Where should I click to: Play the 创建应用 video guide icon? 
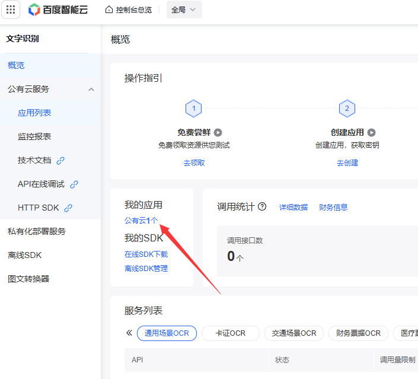372,133
